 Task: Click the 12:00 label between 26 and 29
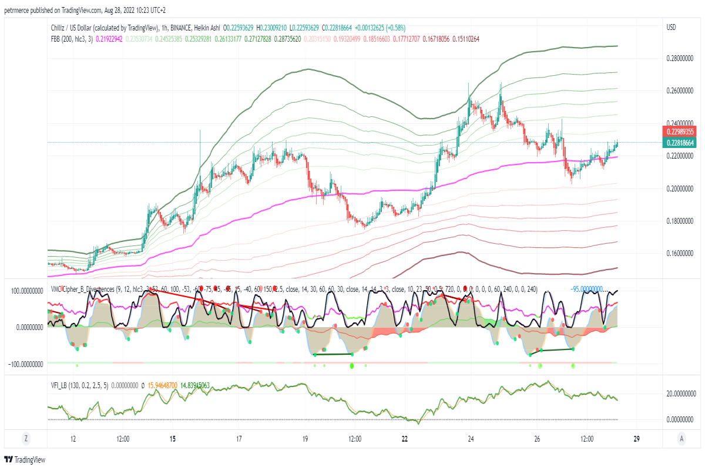587,439
